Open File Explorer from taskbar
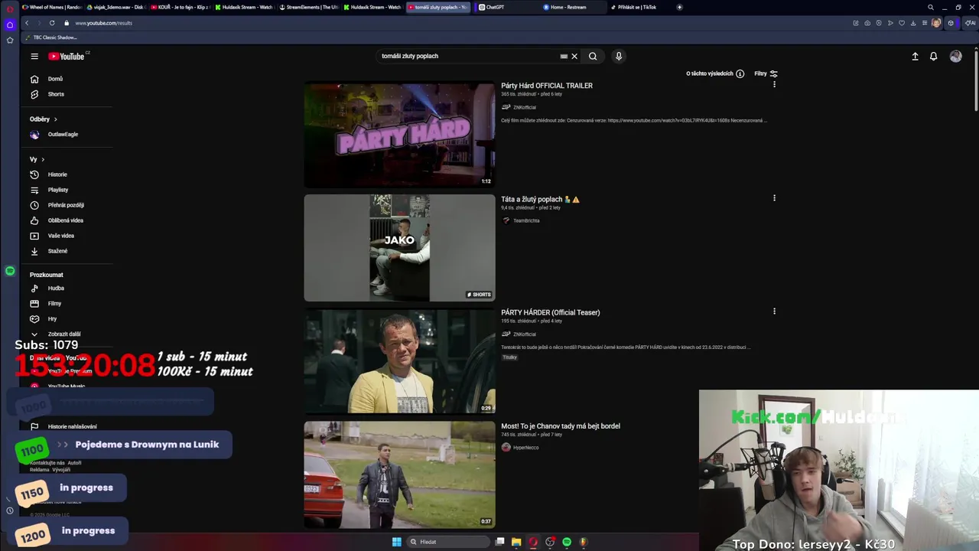Screen dimensions: 979x551 click(x=516, y=542)
